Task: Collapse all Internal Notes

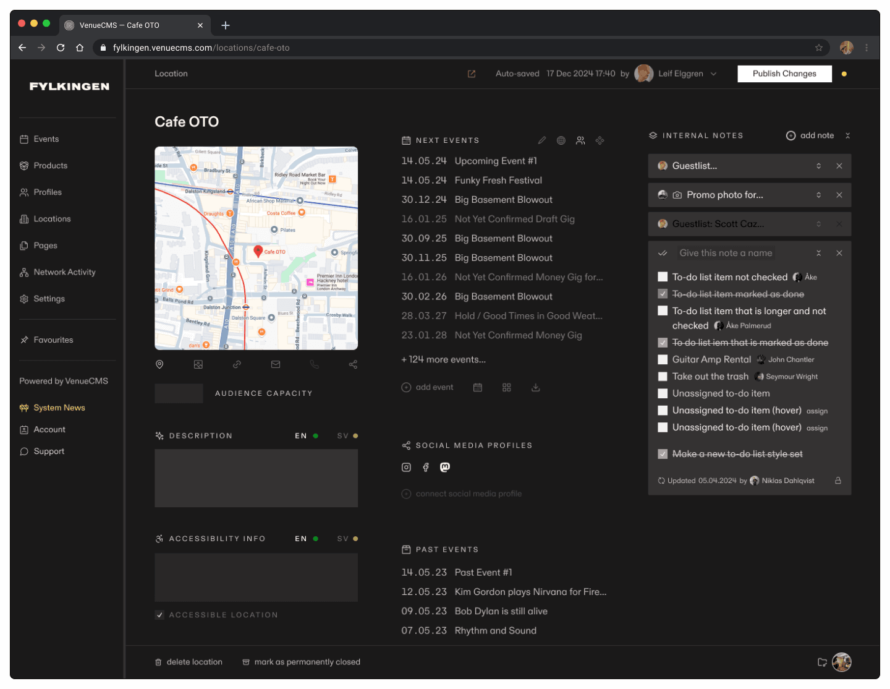Action: tap(848, 135)
